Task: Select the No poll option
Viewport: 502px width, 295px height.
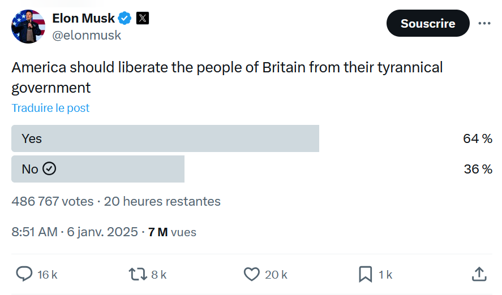Action: pyautogui.click(x=97, y=169)
